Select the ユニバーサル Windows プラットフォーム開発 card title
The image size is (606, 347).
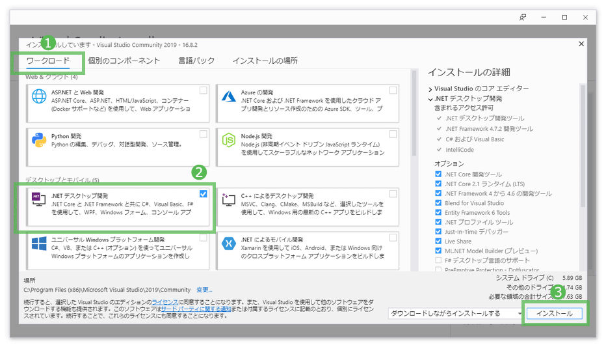[x=108, y=240]
